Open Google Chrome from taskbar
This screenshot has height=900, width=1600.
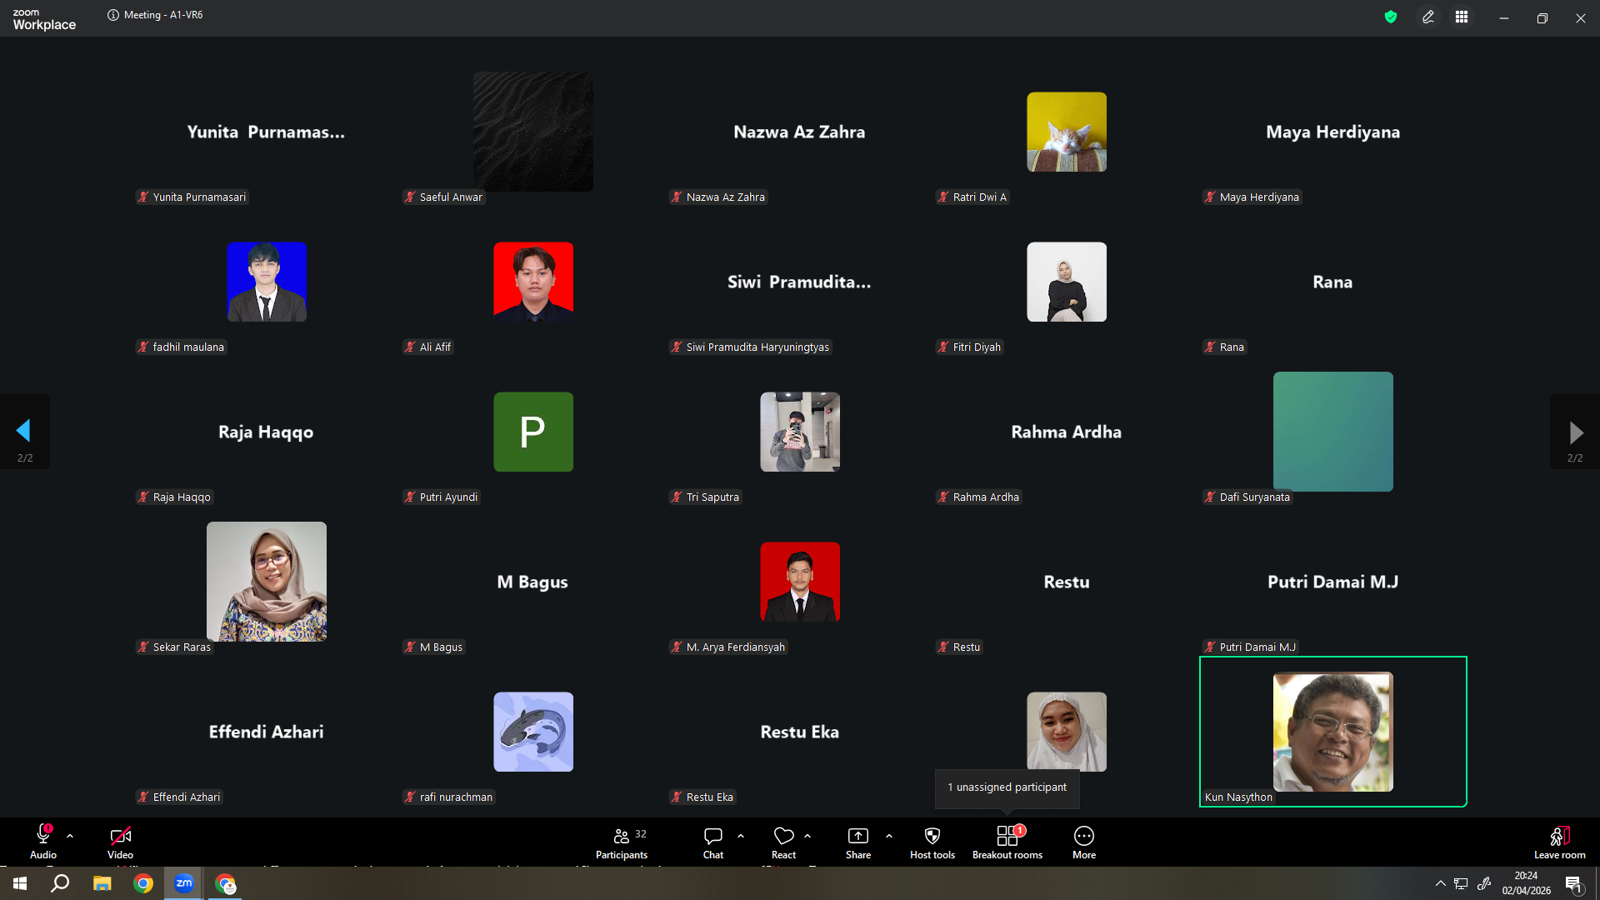(143, 883)
